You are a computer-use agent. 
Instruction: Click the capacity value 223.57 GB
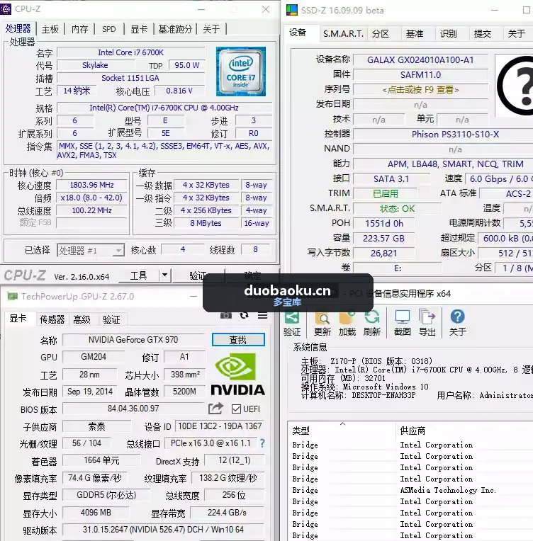coord(383,239)
